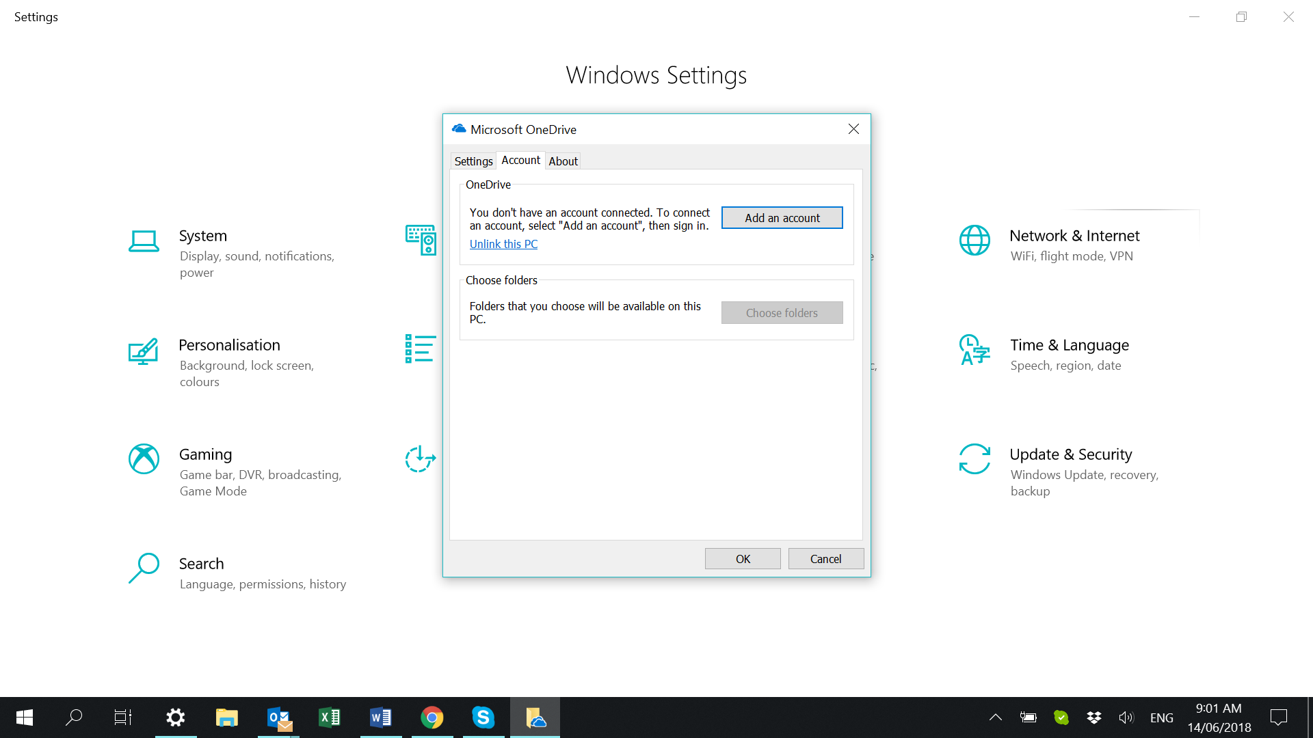Click Cancel in OneDrive dialog
Image resolution: width=1313 pixels, height=738 pixels.
[x=825, y=559]
